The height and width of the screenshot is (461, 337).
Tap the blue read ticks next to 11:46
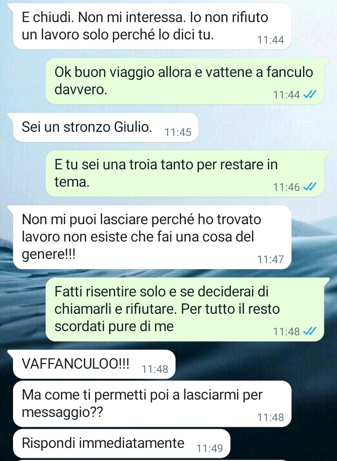coord(309,187)
